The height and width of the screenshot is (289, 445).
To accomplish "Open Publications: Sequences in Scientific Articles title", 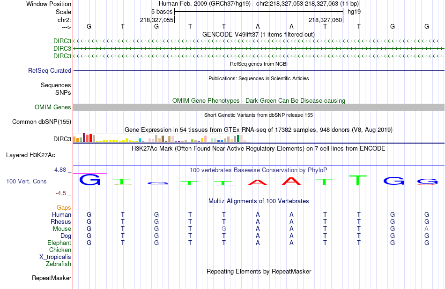I will [259, 78].
